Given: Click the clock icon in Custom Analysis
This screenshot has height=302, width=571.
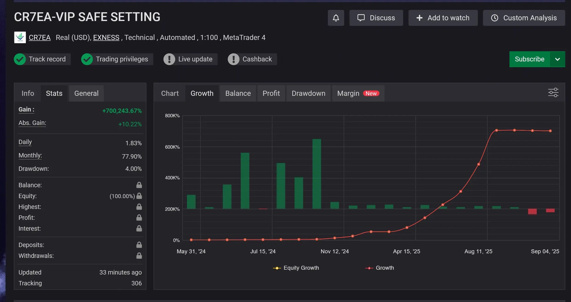Looking at the screenshot, I should (x=495, y=18).
